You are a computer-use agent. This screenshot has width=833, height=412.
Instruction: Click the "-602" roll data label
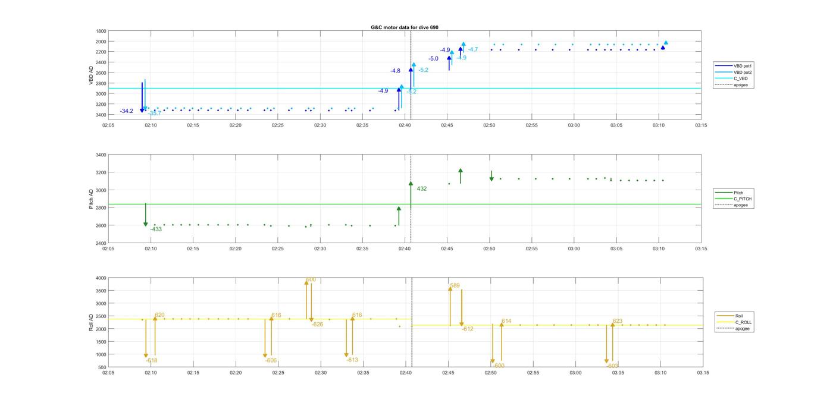click(x=613, y=366)
